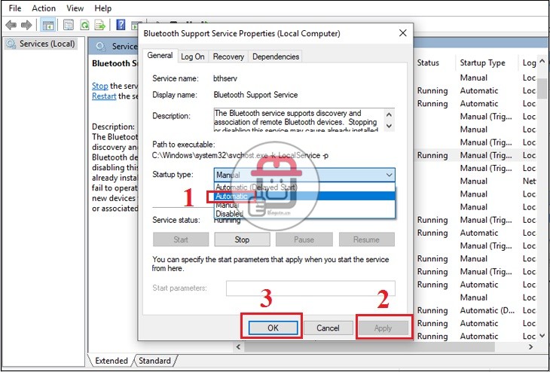Choose the highlighted Automatic startup option
Viewport: 550px width, 372px height.
pos(304,196)
